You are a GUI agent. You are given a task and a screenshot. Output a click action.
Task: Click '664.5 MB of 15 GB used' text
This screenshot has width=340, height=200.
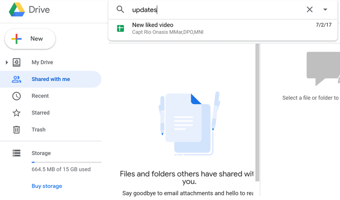[x=61, y=169]
